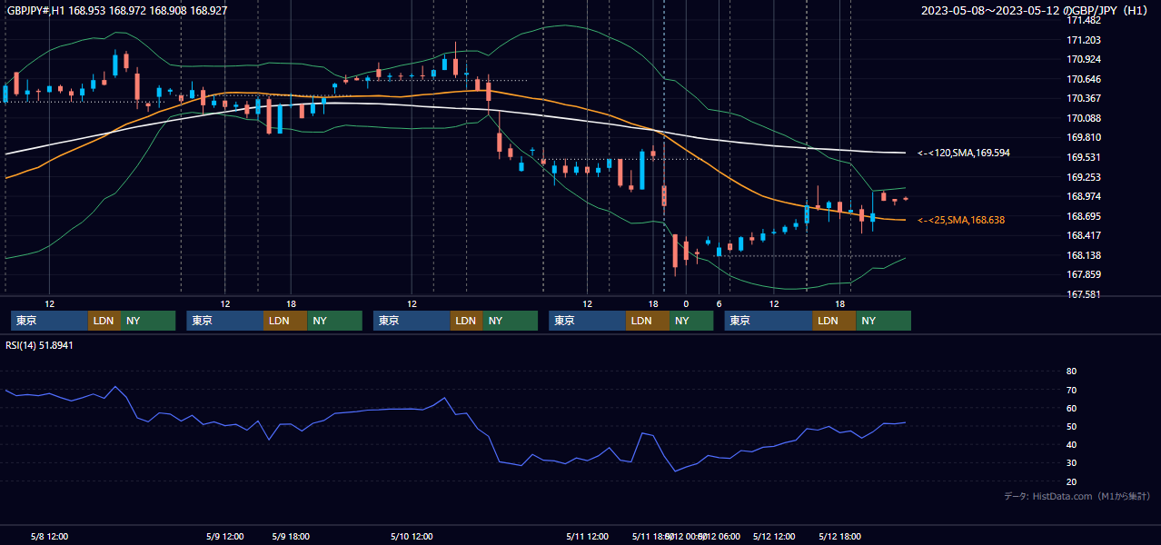Click price axis value 170.646
The height and width of the screenshot is (545, 1161).
(x=1084, y=79)
